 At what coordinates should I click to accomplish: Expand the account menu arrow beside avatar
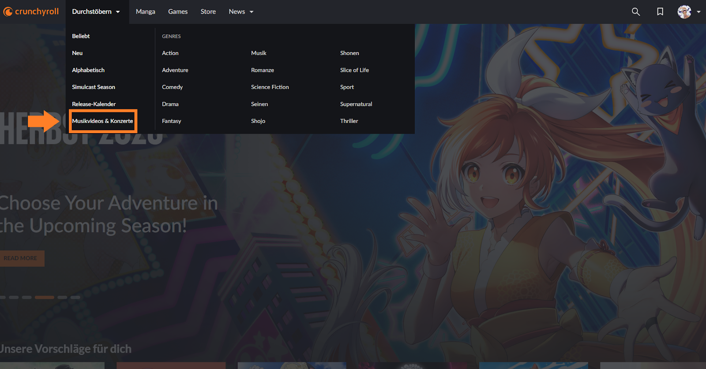[x=698, y=12]
